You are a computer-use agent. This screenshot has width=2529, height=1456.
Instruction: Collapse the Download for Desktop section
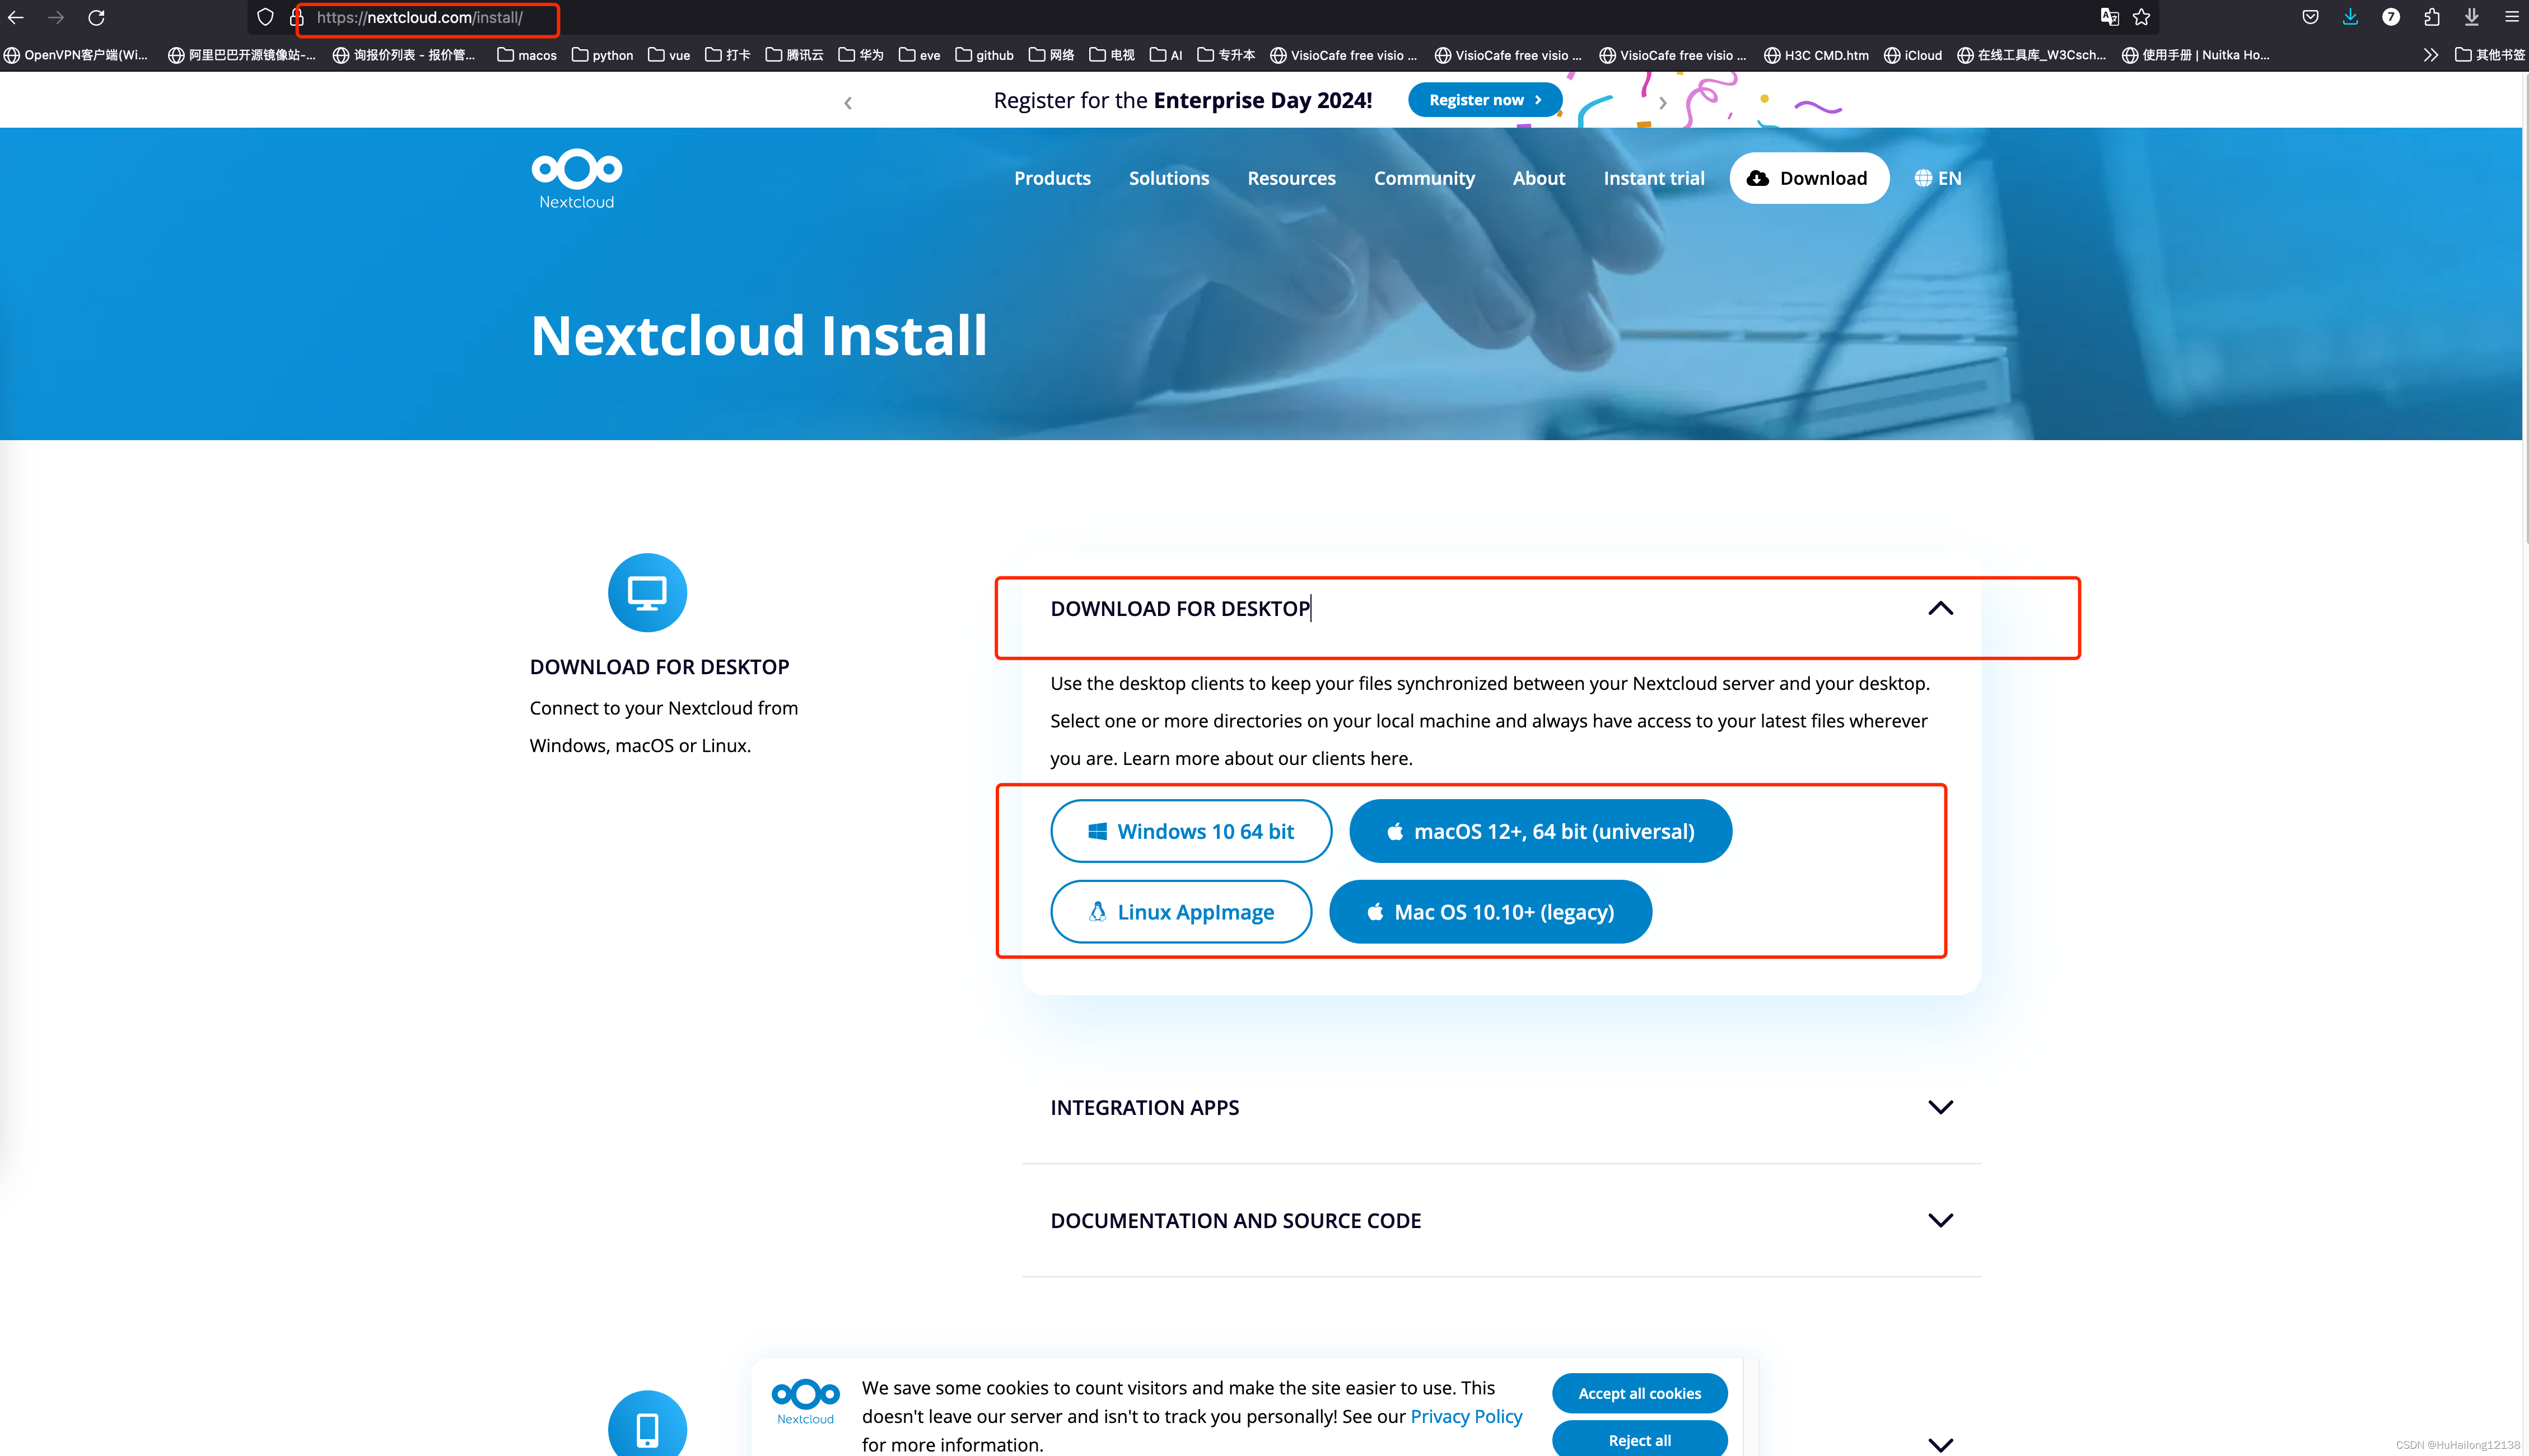(1939, 608)
